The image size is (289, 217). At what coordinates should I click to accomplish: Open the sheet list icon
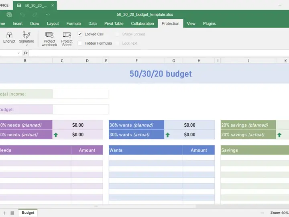[x=12, y=213]
